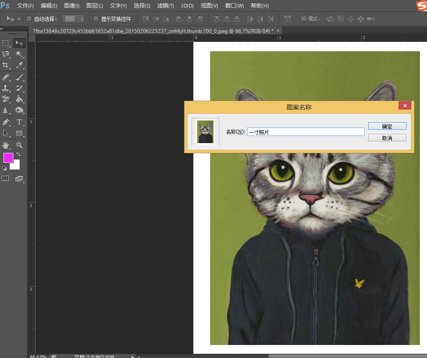Screen dimensions: 427x358
Task: Select the Pen tool
Action: point(5,122)
